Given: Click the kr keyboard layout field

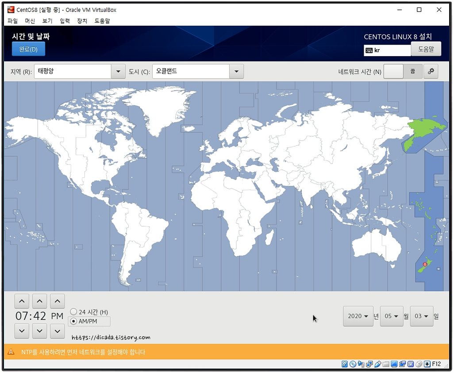Looking at the screenshot, I should [x=388, y=50].
